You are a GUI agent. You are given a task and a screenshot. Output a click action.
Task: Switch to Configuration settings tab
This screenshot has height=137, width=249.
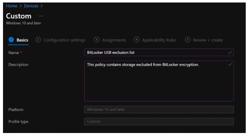(x=64, y=40)
